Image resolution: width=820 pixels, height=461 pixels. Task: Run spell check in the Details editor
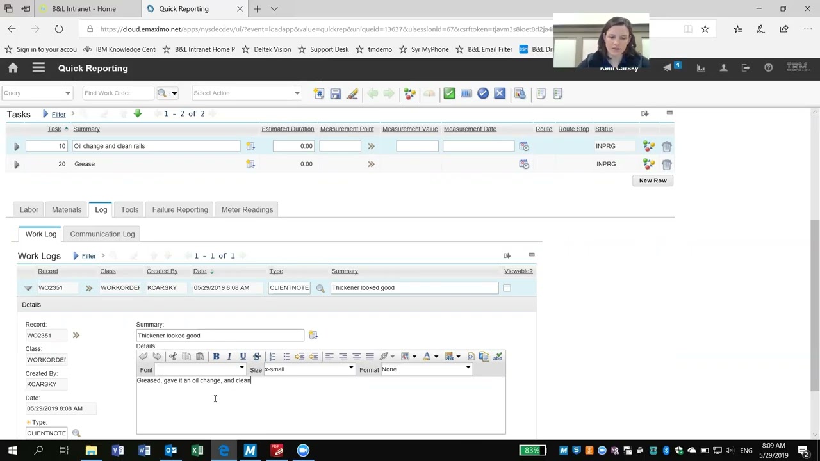(498, 357)
